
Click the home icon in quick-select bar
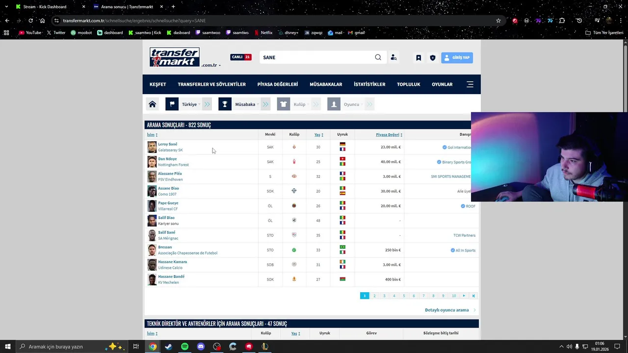(x=153, y=104)
